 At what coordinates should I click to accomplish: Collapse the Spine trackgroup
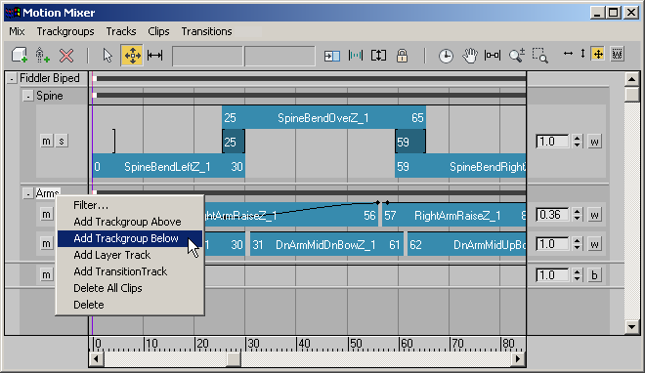[27, 97]
